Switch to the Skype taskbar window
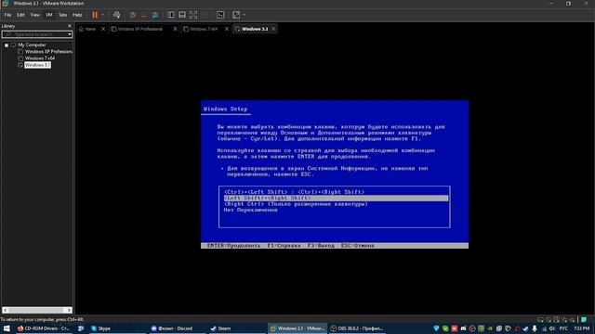 [118, 328]
